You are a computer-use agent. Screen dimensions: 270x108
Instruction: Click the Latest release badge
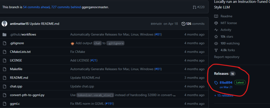240,83
